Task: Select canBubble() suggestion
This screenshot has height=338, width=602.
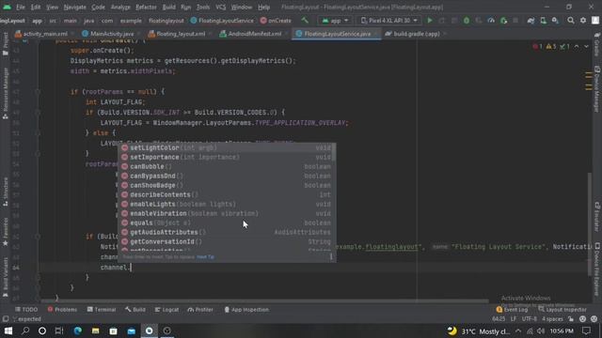Action: (x=227, y=166)
